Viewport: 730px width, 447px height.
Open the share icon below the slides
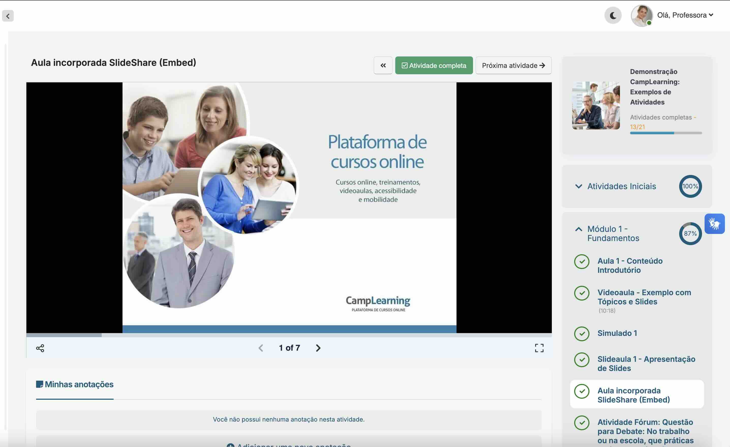pos(40,348)
